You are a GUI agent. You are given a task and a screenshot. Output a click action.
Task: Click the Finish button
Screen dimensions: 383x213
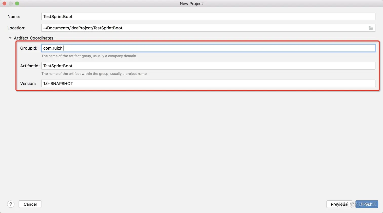tap(367, 204)
